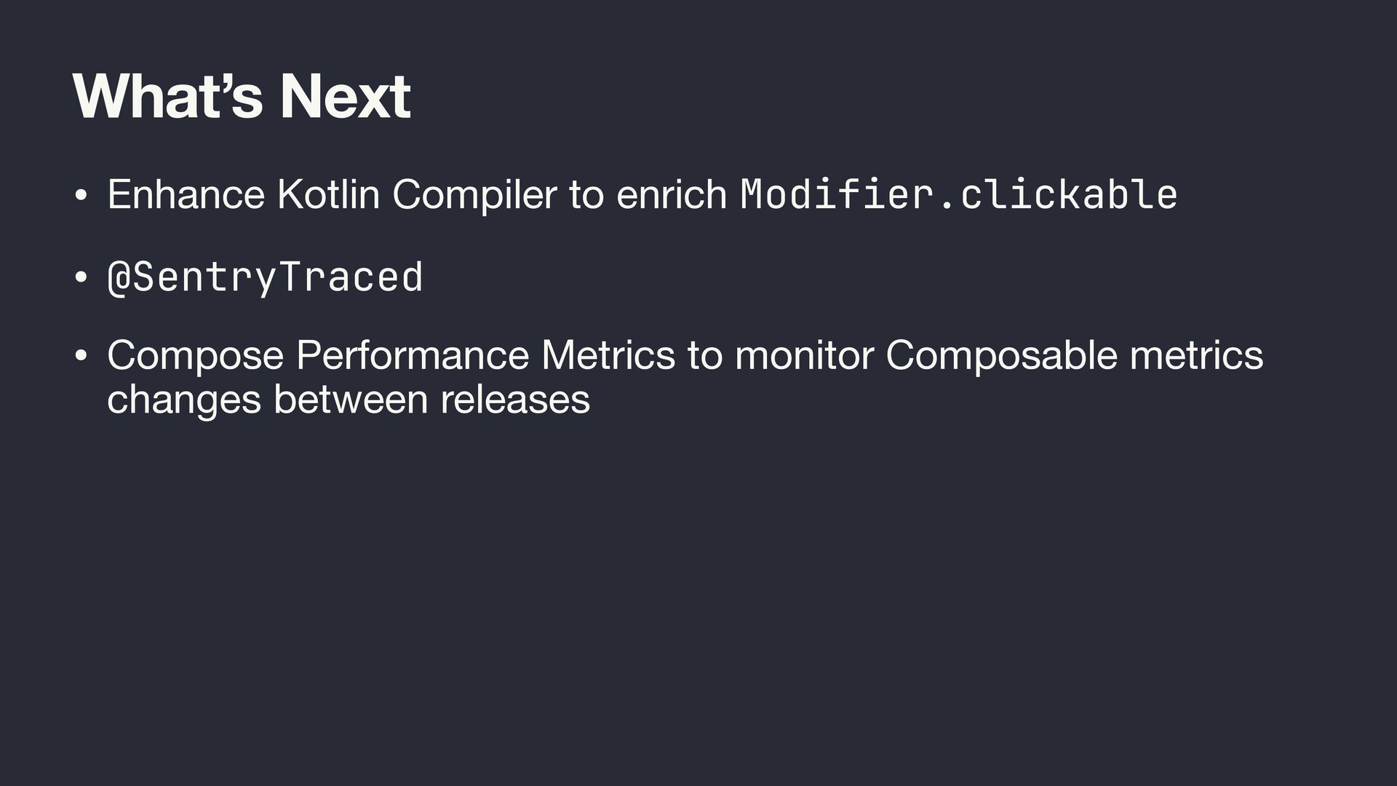Click the capitalized word "Metrics"
This screenshot has height=786, width=1397.
pos(608,355)
